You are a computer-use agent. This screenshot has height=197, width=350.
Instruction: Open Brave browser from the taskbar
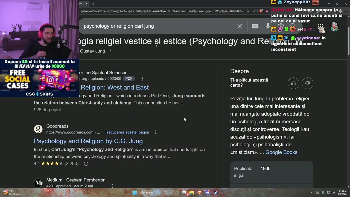click(x=200, y=193)
